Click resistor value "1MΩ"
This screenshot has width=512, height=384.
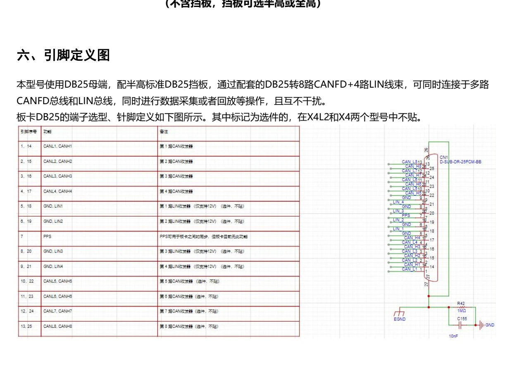462,311
